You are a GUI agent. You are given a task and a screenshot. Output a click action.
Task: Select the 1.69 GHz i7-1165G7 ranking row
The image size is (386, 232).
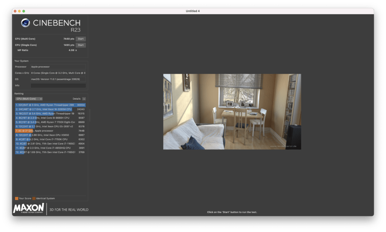tap(50, 152)
